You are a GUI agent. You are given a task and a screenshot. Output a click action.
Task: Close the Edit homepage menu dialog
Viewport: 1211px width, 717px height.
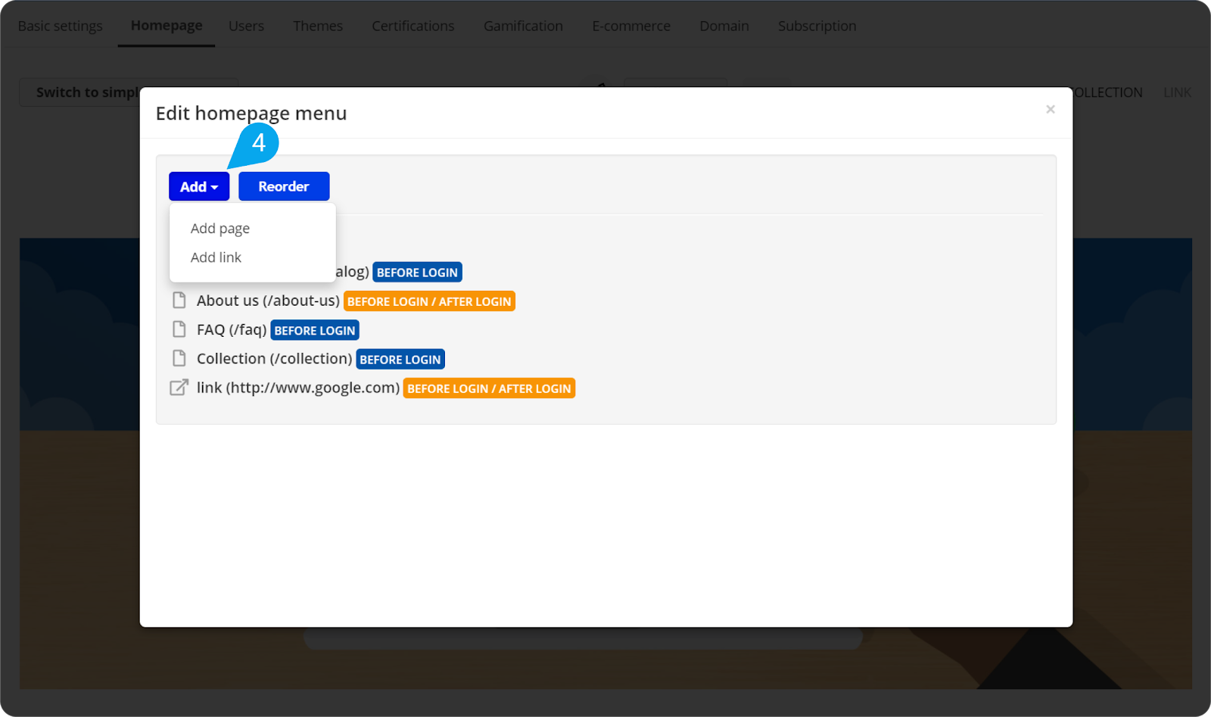1051,109
